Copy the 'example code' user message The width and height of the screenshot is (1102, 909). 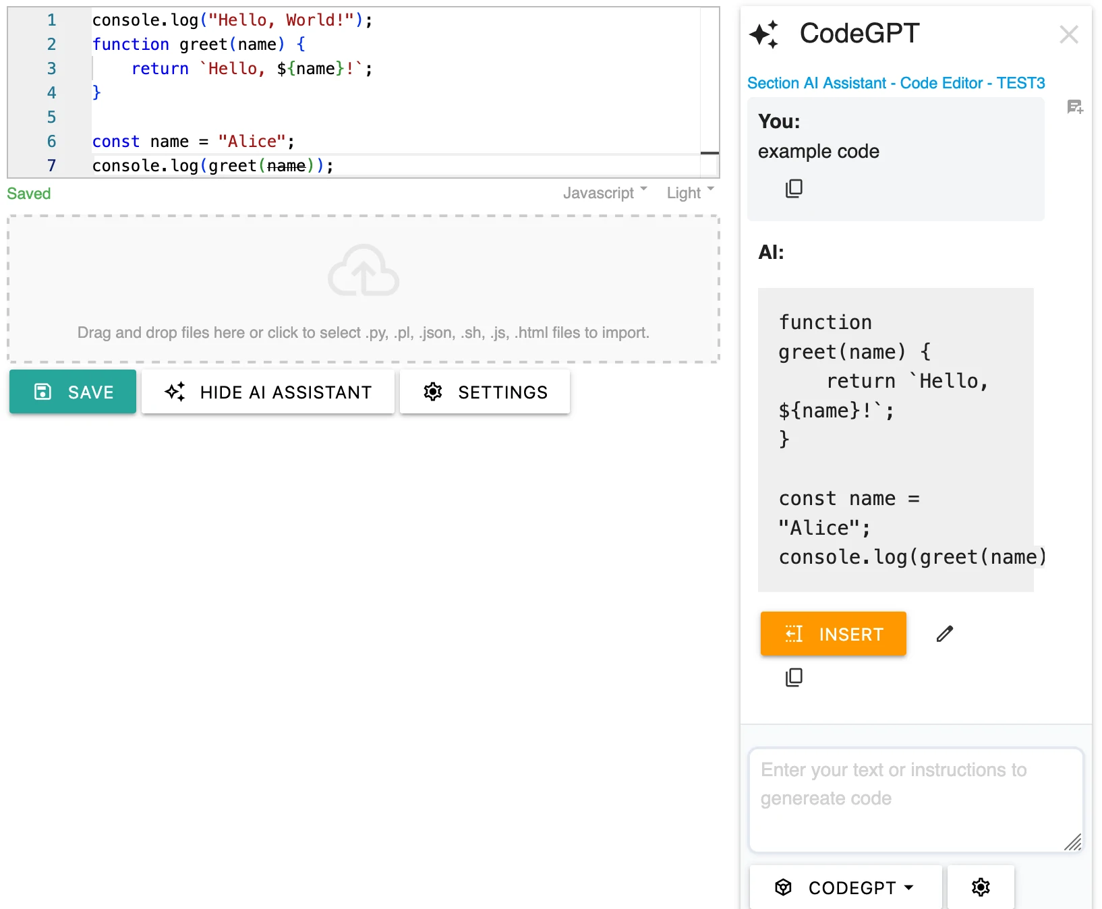(794, 189)
